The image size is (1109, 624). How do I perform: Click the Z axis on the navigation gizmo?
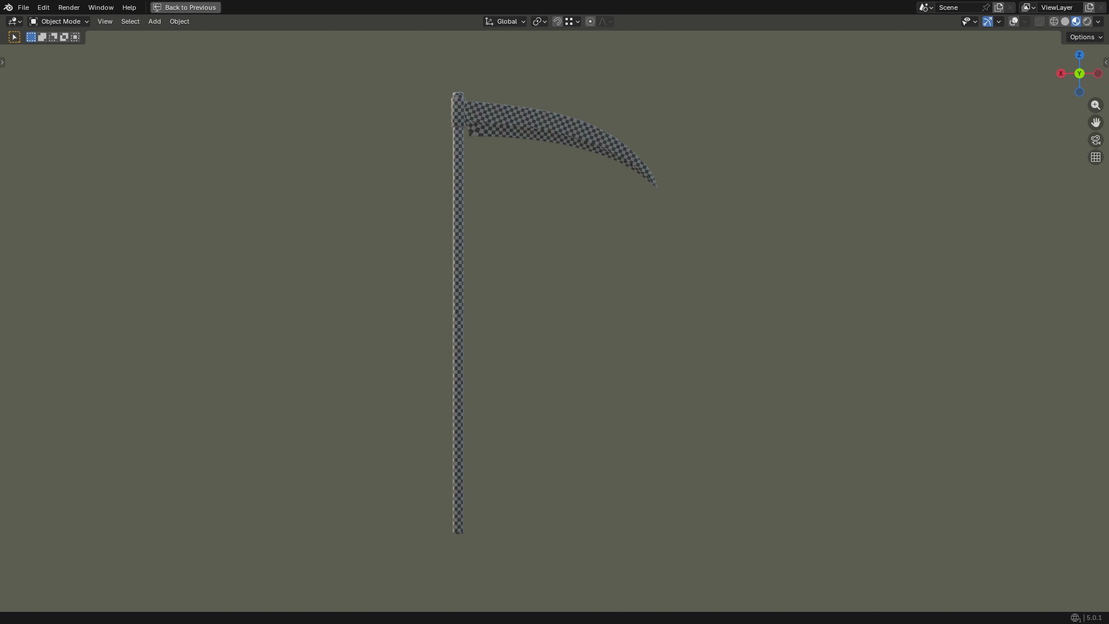click(1079, 55)
